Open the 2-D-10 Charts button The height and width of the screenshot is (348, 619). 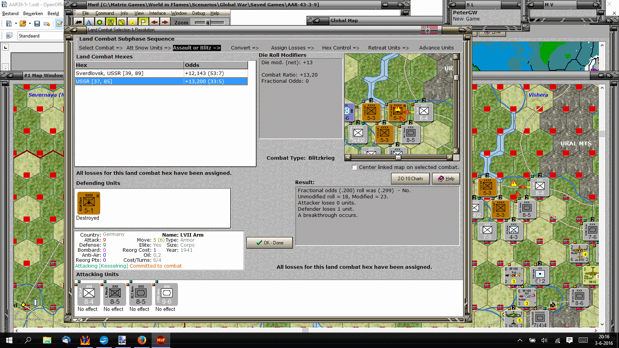pyautogui.click(x=410, y=179)
